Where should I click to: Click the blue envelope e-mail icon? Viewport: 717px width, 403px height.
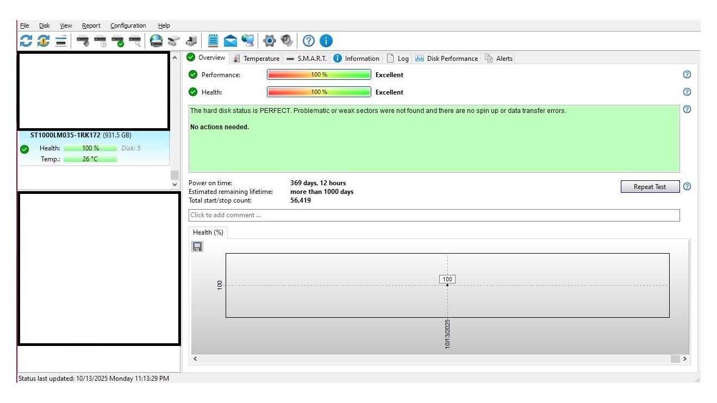(230, 41)
